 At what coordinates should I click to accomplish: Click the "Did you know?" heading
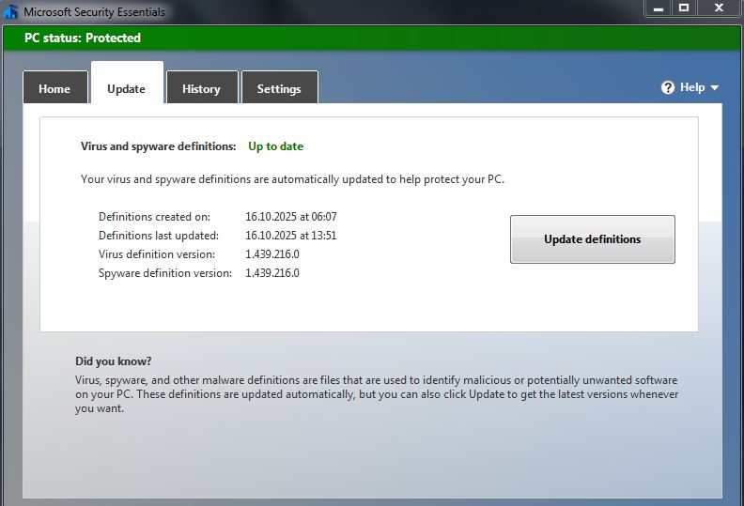pyautogui.click(x=113, y=361)
